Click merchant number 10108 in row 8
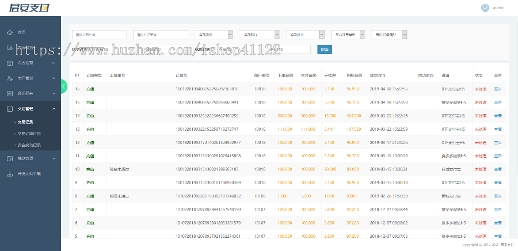518x251 pixels. pos(260,196)
